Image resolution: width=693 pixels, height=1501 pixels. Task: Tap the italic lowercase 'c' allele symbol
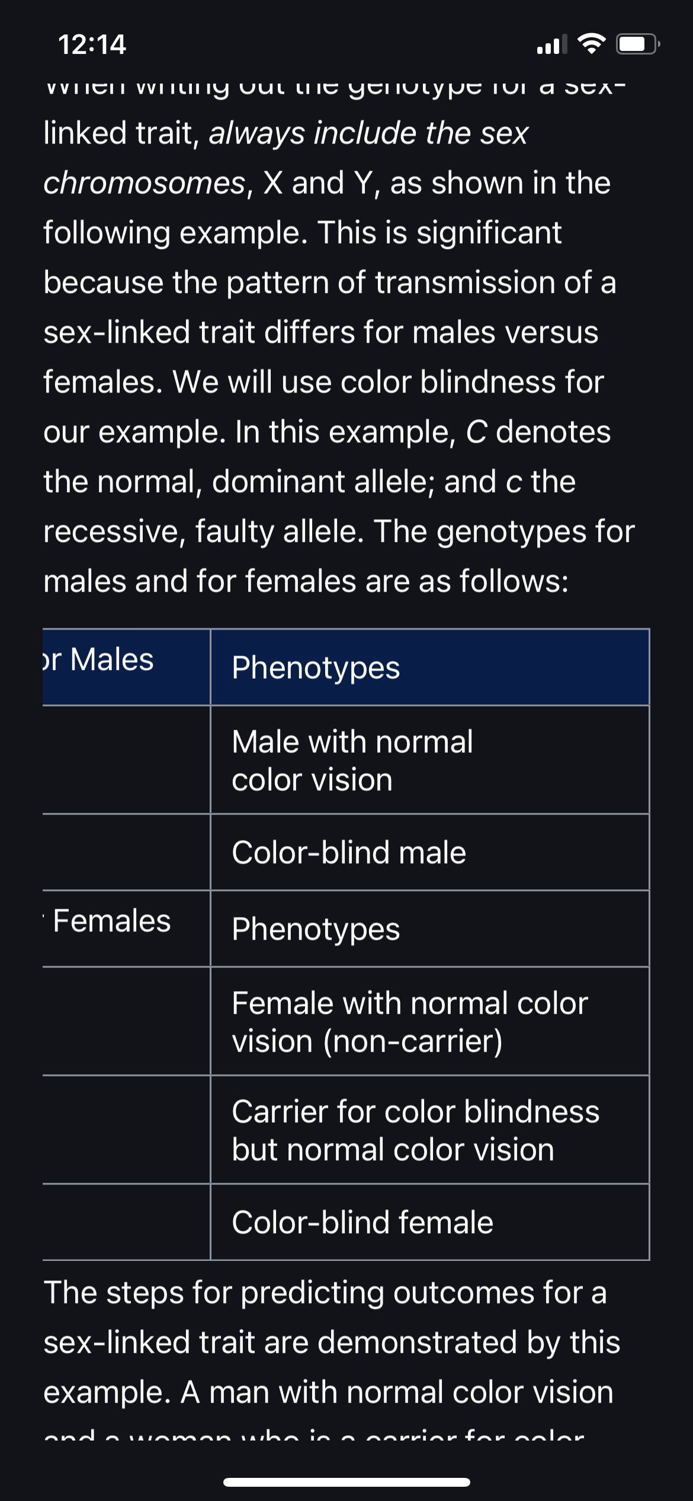pyautogui.click(x=514, y=482)
